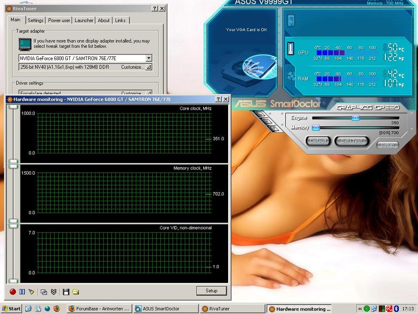Open the Windows Start menu

(11, 309)
